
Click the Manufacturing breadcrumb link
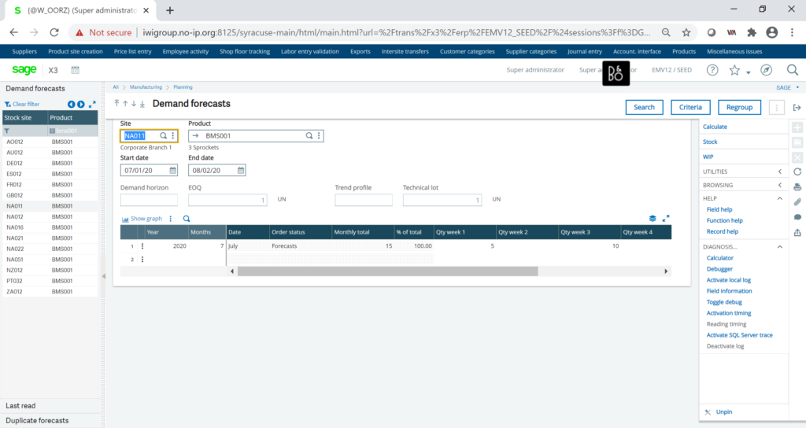[x=146, y=87]
